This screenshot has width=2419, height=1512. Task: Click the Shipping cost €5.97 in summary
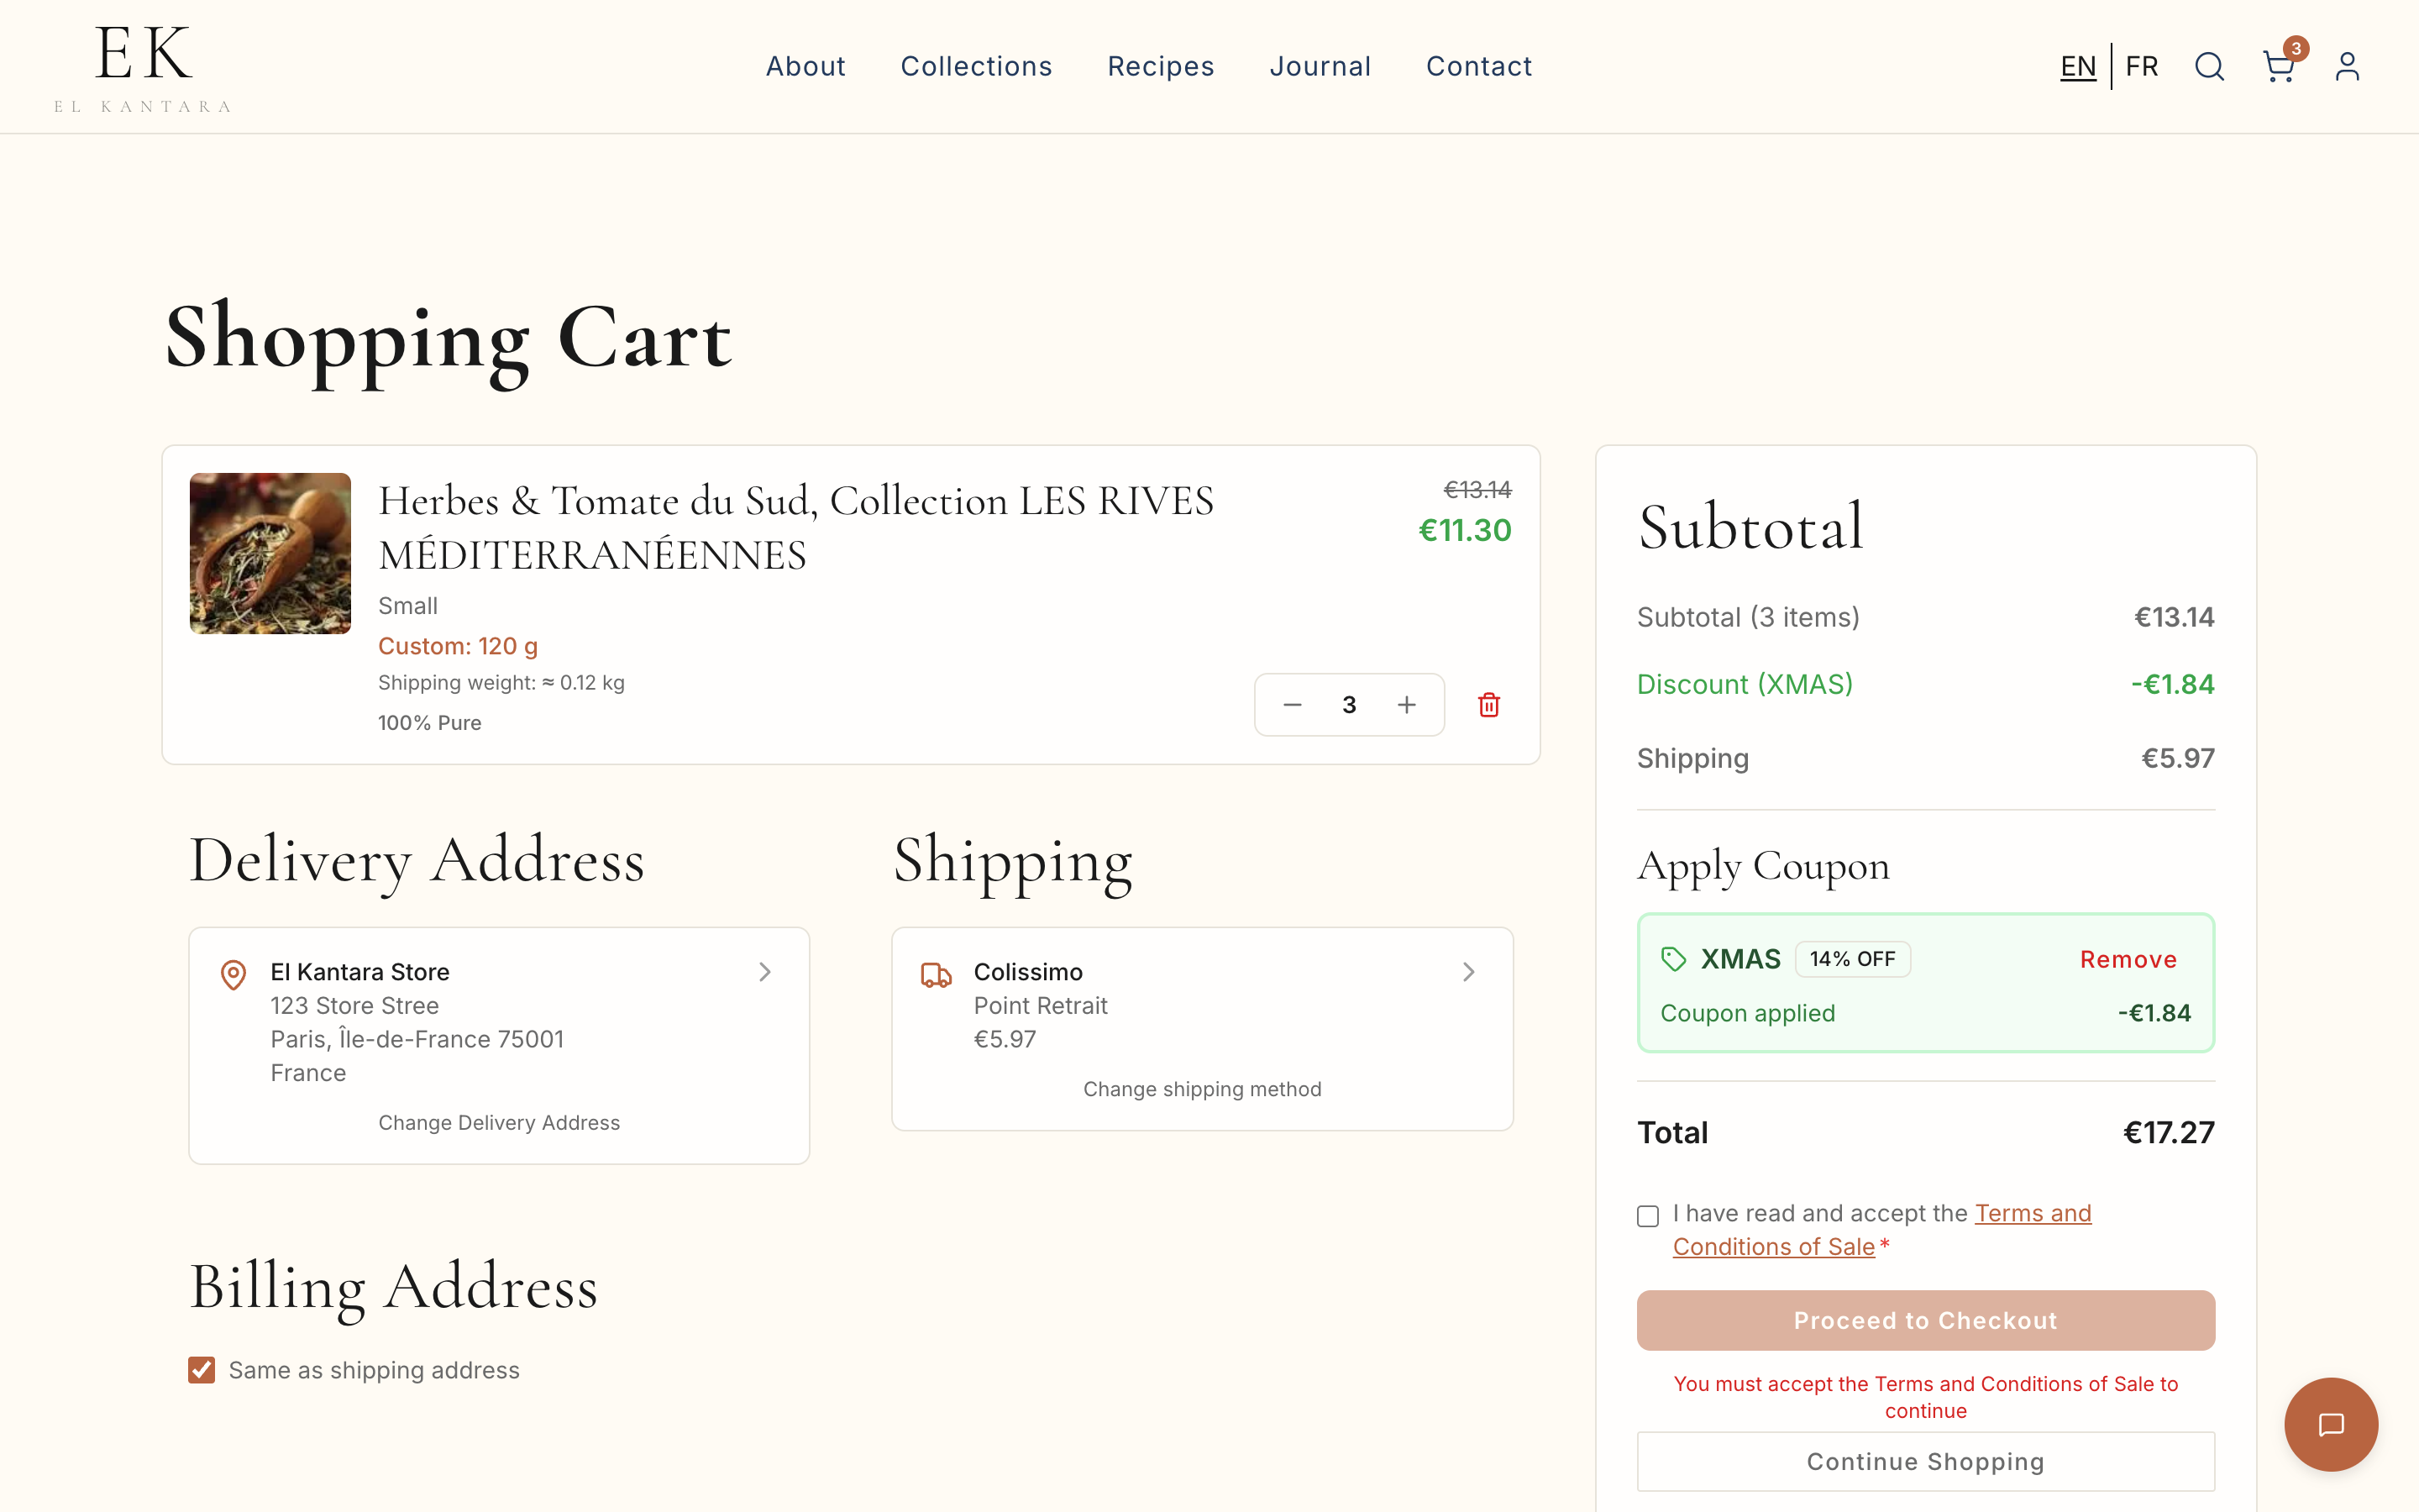(2177, 758)
